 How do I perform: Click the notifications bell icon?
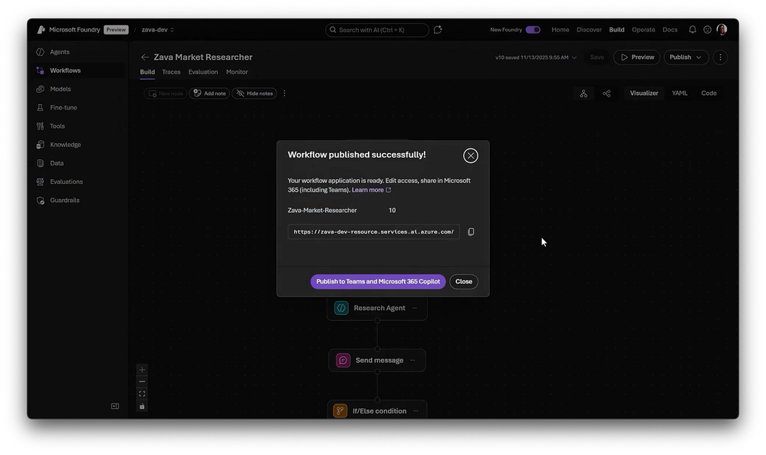pyautogui.click(x=692, y=30)
